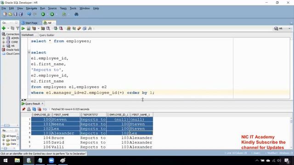
Task: Click the Clear eraser icon in worksheet toolbar
Action: click(79, 28)
